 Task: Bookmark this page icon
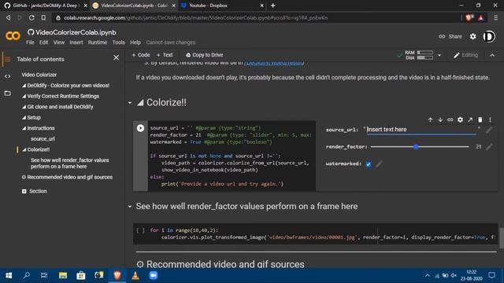(43, 17)
